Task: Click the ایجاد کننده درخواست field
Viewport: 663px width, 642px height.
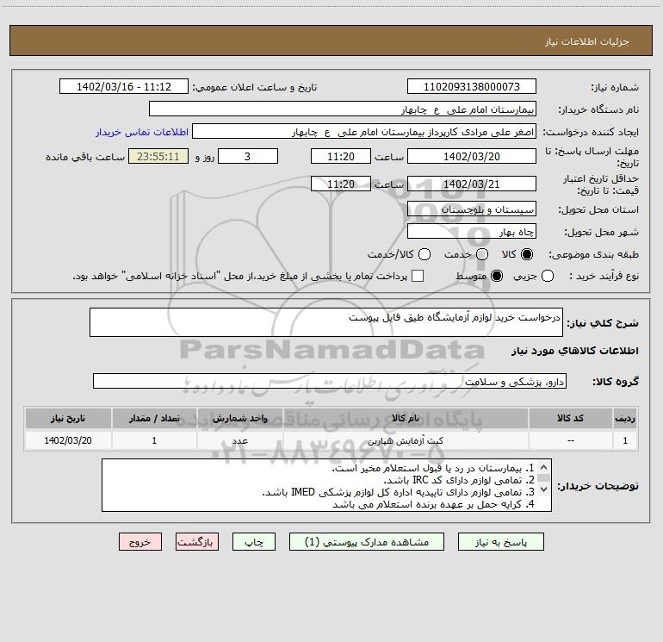Action: click(364, 131)
